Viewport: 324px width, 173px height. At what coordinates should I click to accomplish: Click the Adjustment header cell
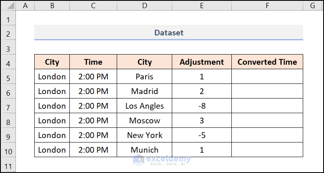[x=202, y=62]
